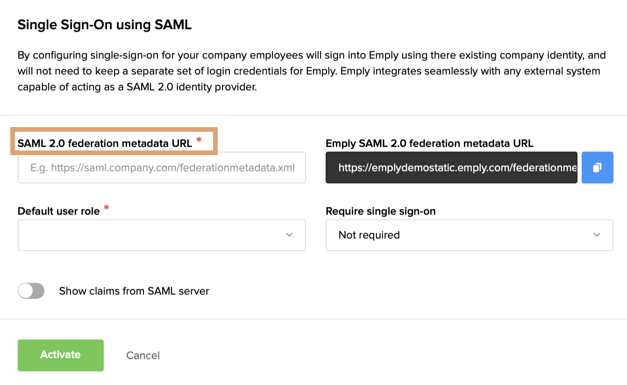This screenshot has height=385, width=627.
Task: Enable Show claims from SAML server switch
Action: tap(31, 291)
